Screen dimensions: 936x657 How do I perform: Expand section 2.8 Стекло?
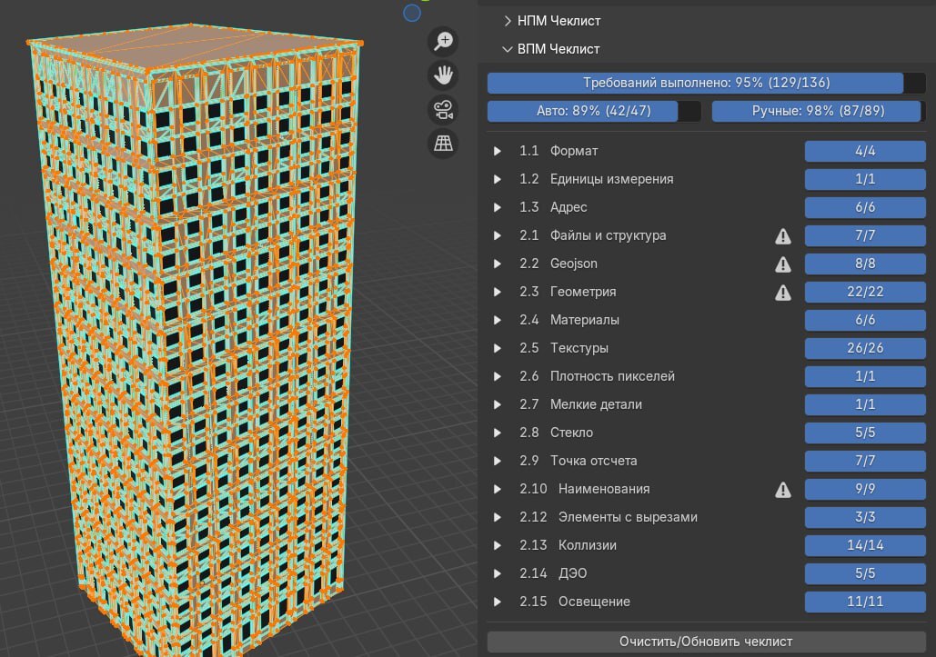click(x=498, y=433)
